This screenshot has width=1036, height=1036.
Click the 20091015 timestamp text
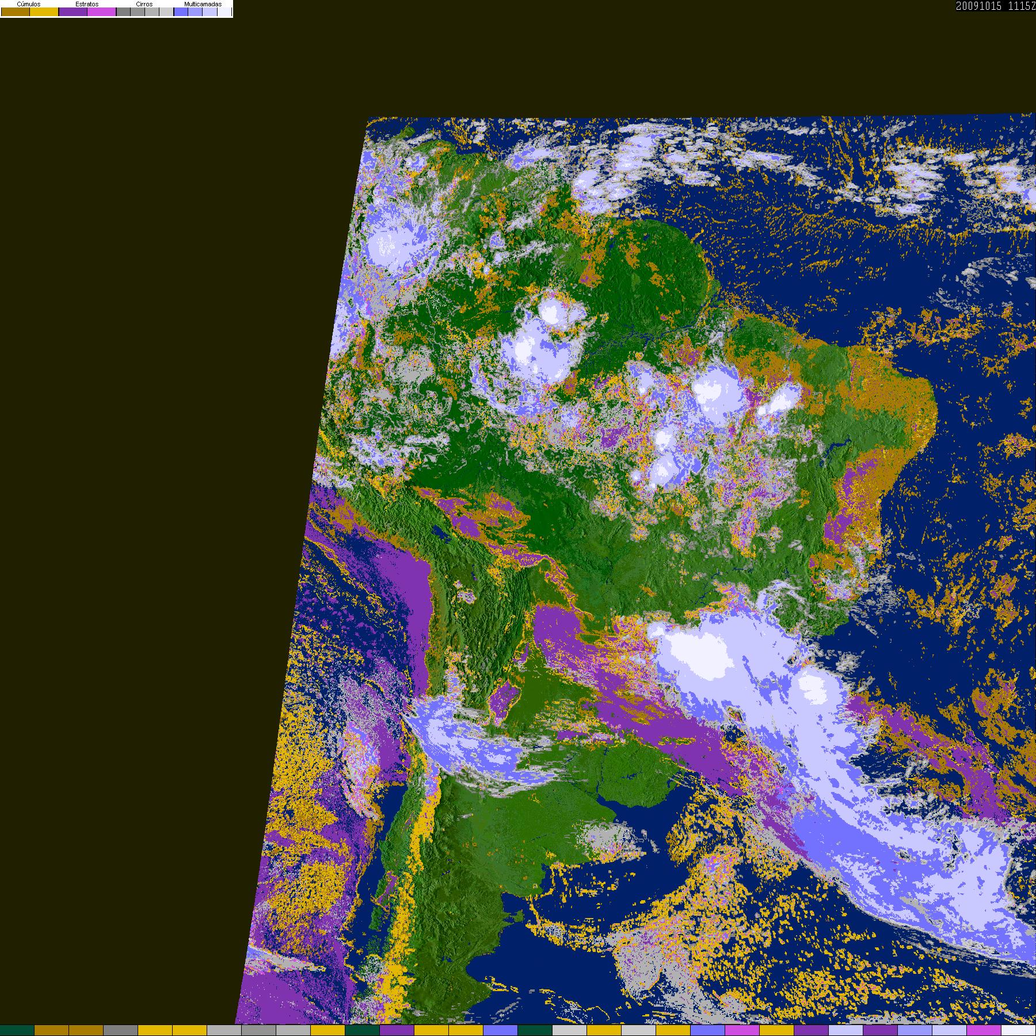pos(978,6)
